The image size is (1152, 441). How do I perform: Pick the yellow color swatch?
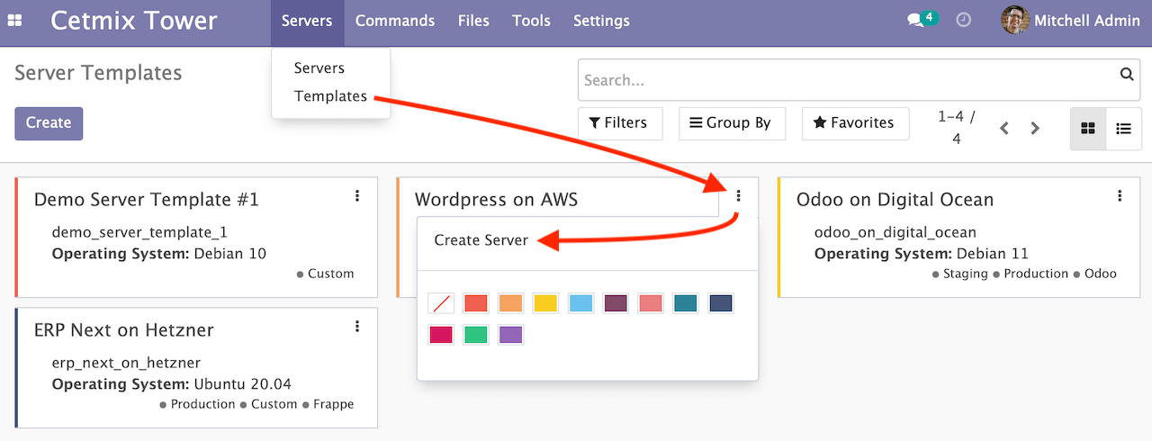click(x=545, y=304)
